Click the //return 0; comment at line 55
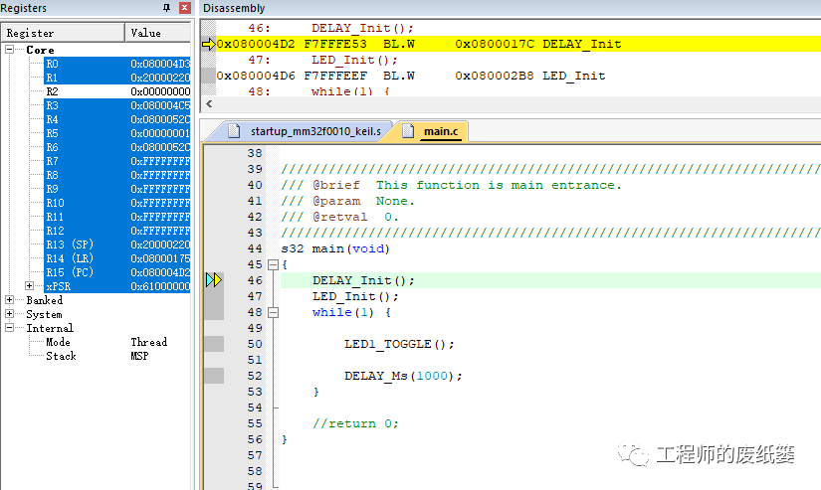821x490 pixels. (355, 423)
